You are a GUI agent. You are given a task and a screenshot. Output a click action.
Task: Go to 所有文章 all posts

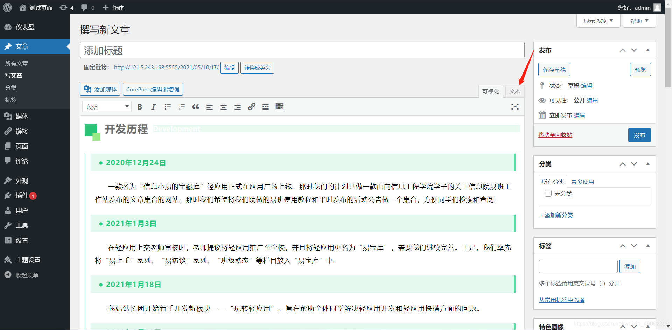click(x=16, y=63)
